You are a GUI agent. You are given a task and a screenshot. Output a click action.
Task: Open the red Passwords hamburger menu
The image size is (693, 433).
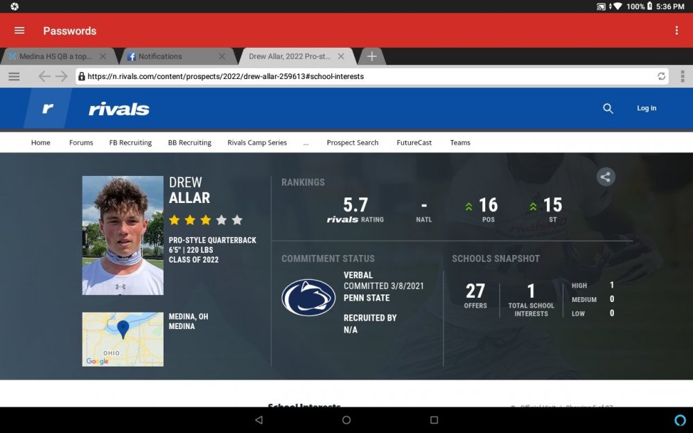[19, 30]
